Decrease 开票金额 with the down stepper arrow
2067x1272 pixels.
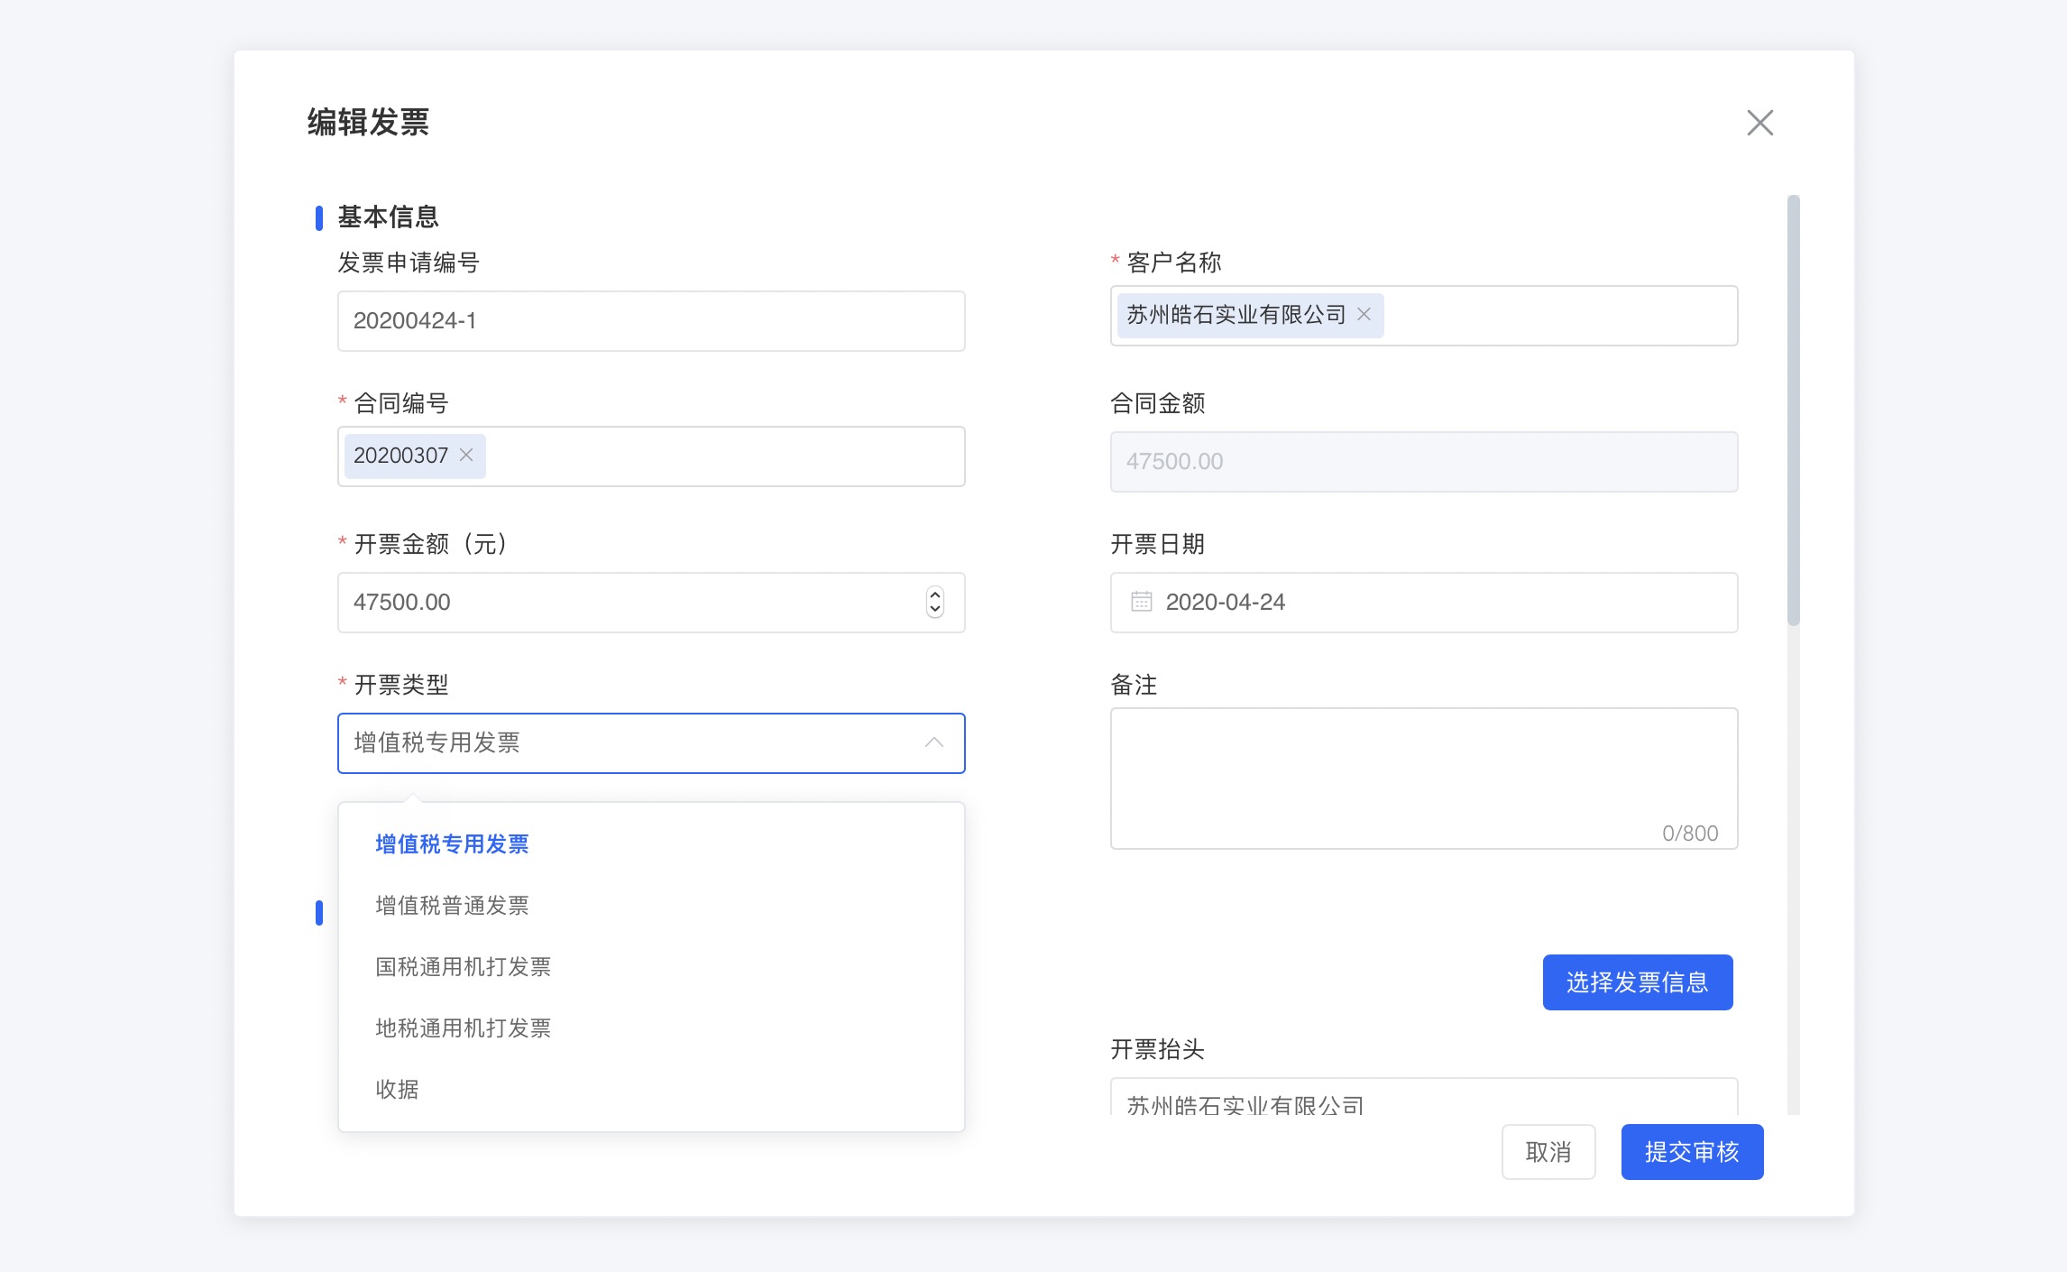tap(935, 611)
